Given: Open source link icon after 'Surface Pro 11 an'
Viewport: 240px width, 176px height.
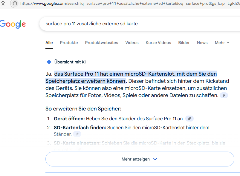Looking at the screenshot, I should coord(189,119).
